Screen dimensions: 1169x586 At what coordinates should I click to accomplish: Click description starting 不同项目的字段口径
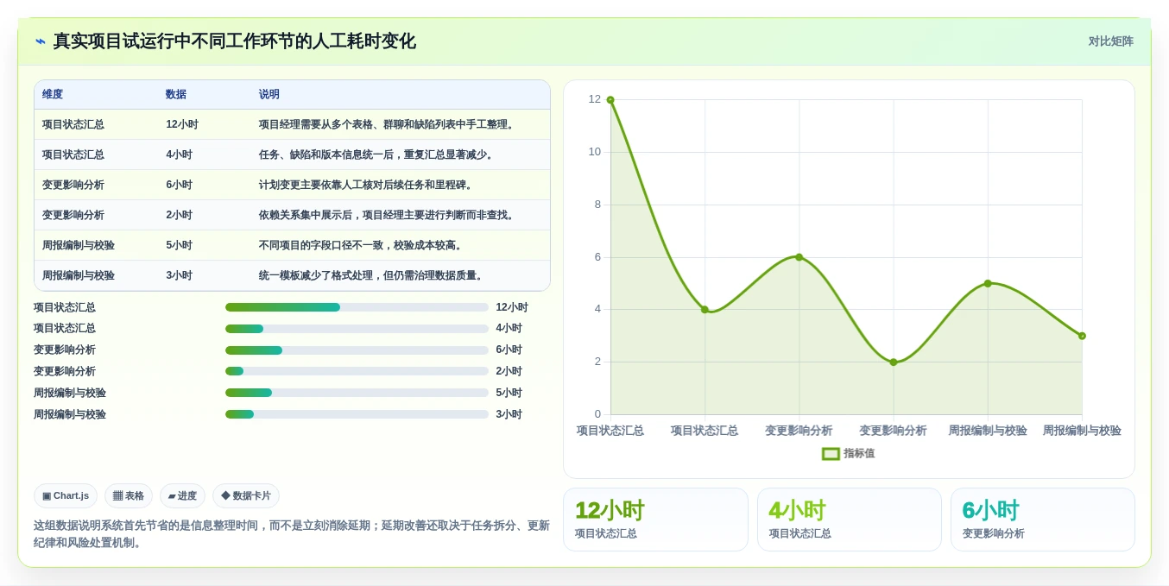[363, 245]
